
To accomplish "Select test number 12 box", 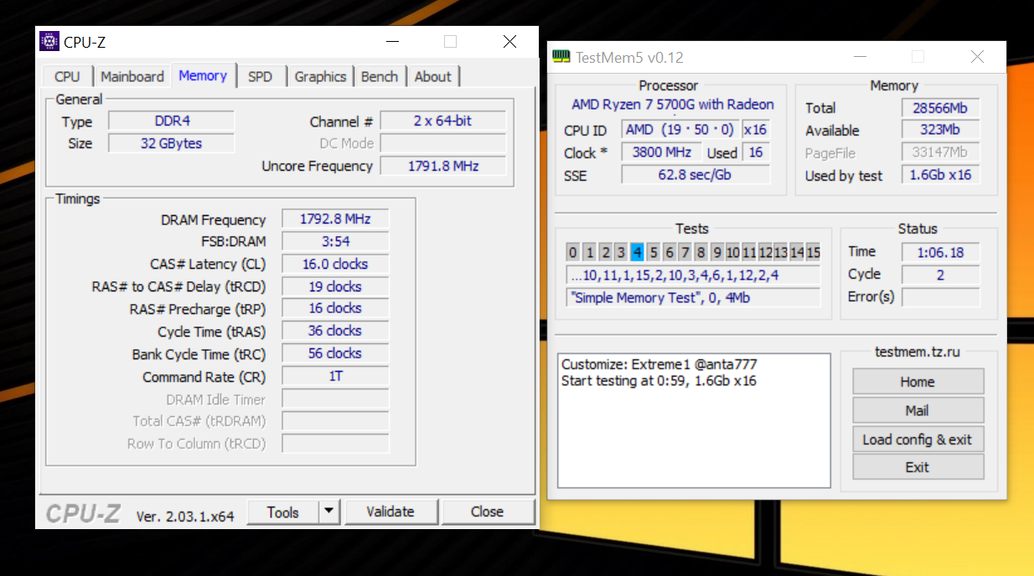I will tap(765, 252).
